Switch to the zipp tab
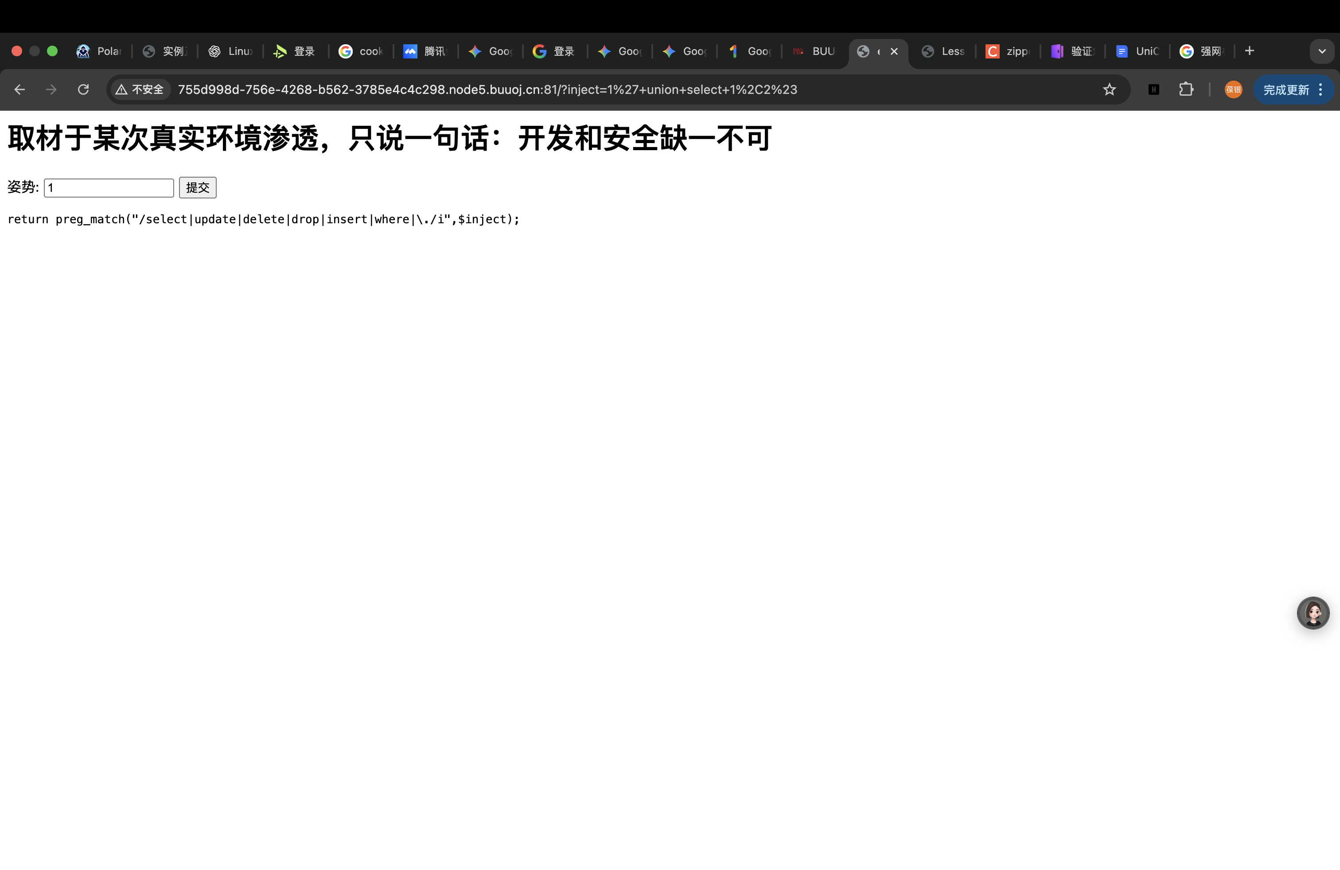Screen dimensions: 1340x870 pyautogui.click(x=1008, y=51)
